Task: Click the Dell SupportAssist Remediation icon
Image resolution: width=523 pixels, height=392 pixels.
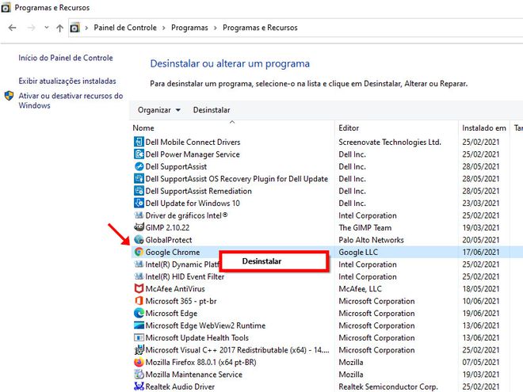Action: [x=139, y=191]
